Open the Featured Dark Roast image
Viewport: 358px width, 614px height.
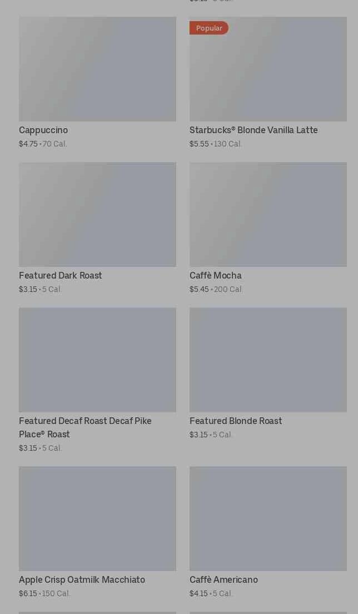(97, 215)
